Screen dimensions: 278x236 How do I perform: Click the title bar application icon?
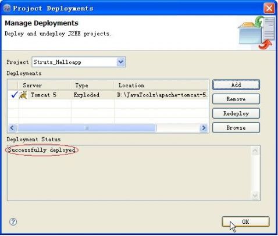pyautogui.click(x=7, y=8)
